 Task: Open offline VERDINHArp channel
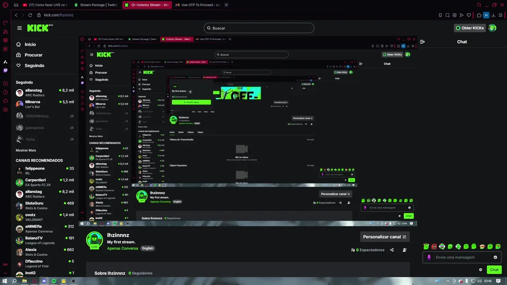click(x=45, y=116)
